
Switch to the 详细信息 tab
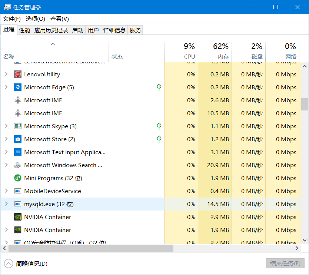pos(114,30)
